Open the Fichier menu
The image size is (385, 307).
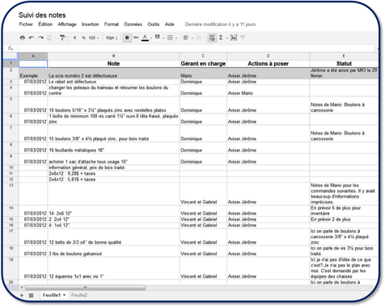(x=26, y=24)
